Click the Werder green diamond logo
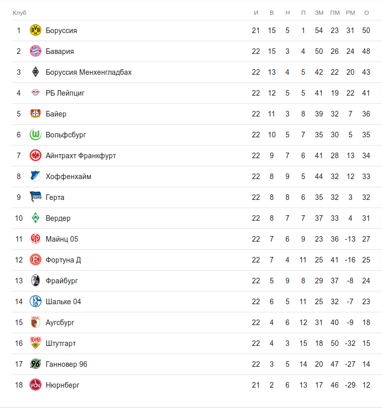The height and width of the screenshot is (408, 382). (x=36, y=218)
